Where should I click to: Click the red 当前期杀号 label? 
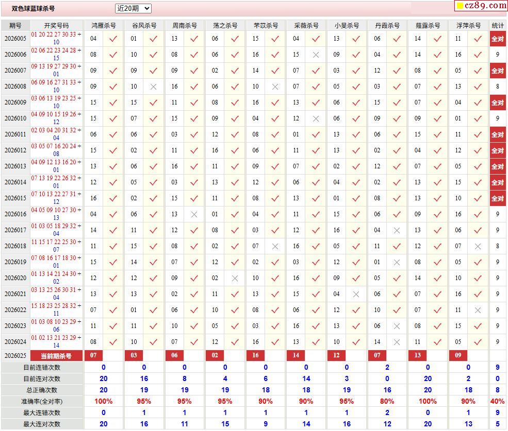coord(56,356)
